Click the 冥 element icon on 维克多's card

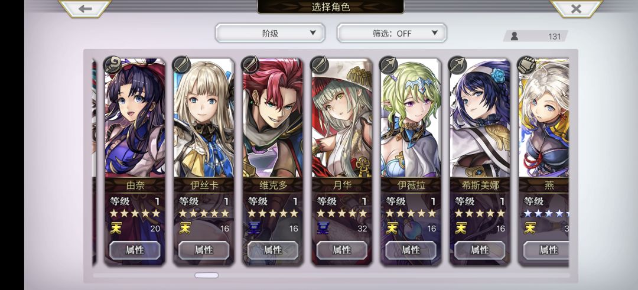tap(254, 228)
